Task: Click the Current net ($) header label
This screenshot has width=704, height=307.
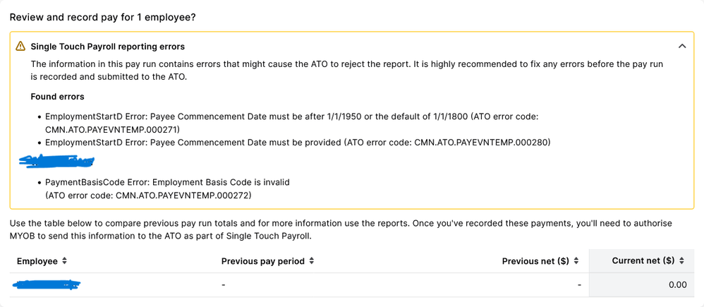Action: [643, 261]
